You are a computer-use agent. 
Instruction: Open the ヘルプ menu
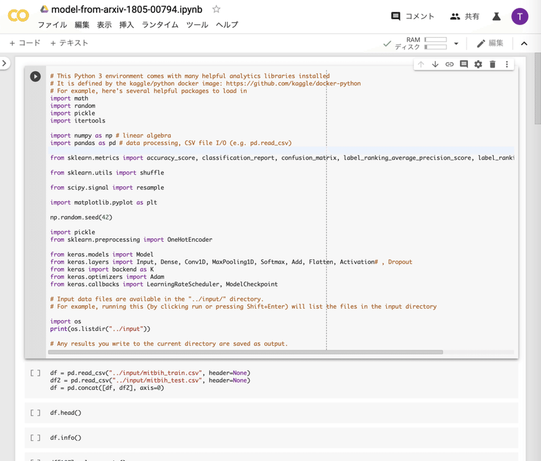click(x=227, y=25)
